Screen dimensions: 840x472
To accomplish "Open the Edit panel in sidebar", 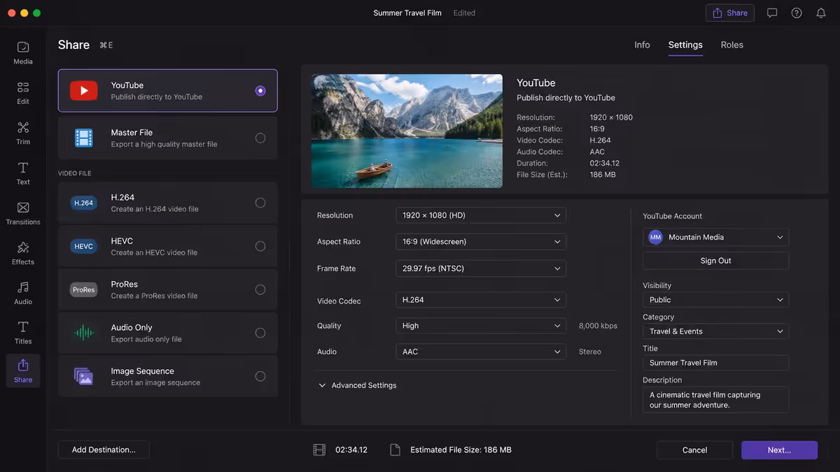I will [x=23, y=92].
